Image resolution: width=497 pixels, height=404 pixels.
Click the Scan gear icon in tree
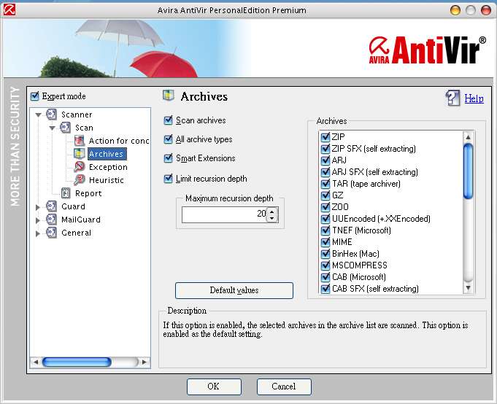(65, 128)
